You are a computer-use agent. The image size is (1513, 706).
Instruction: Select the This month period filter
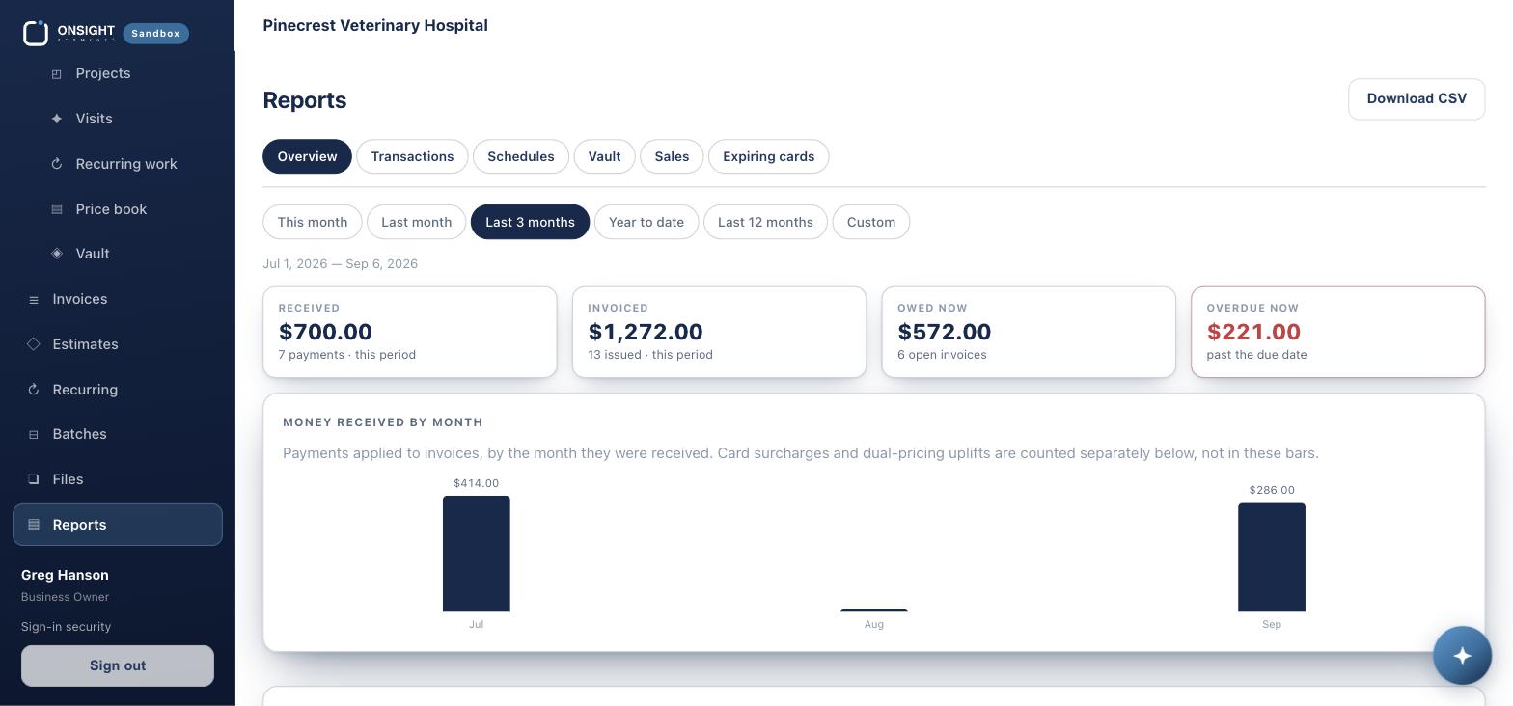coord(312,222)
